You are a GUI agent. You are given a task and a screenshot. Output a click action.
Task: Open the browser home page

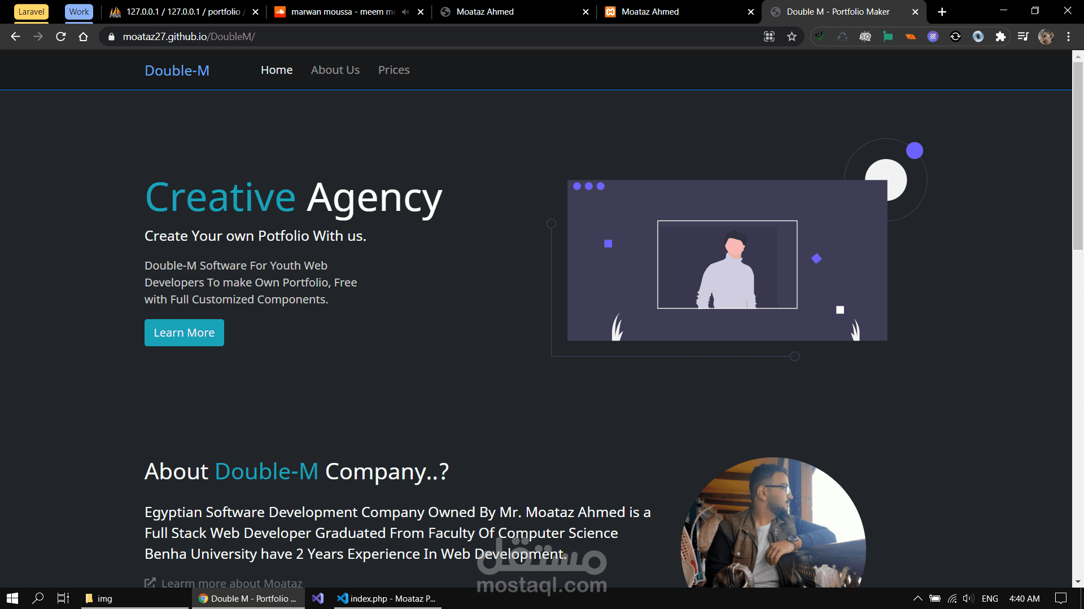point(83,37)
